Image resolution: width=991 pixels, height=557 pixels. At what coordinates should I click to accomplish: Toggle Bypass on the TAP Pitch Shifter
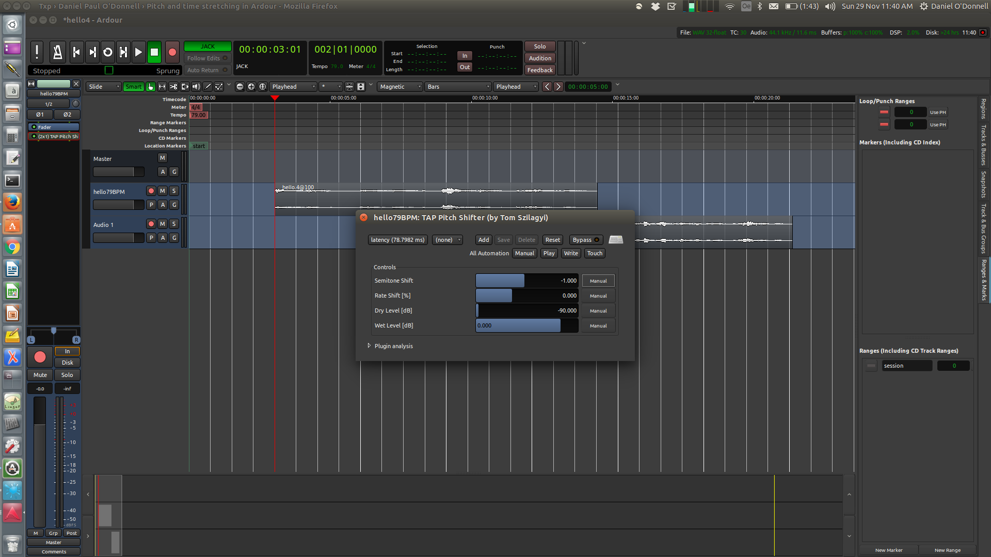(586, 240)
